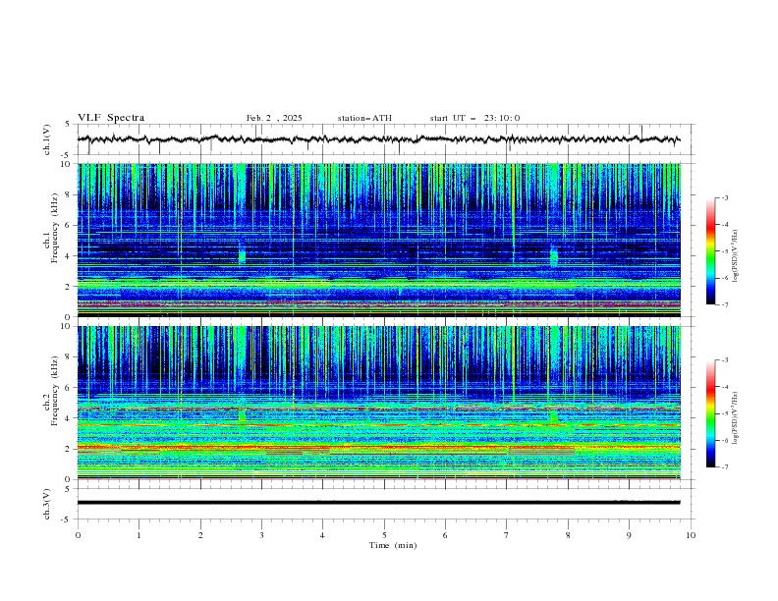Select the date text "Feb. 2 , 2025"
Screen dimensions: 778x601
[274, 118]
